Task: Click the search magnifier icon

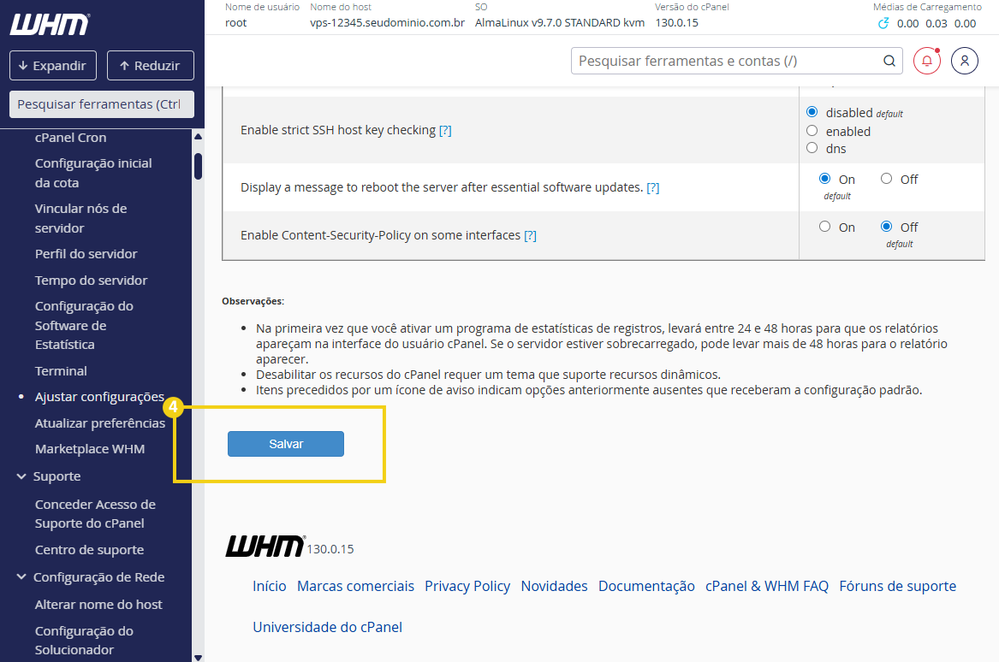Action: point(890,61)
